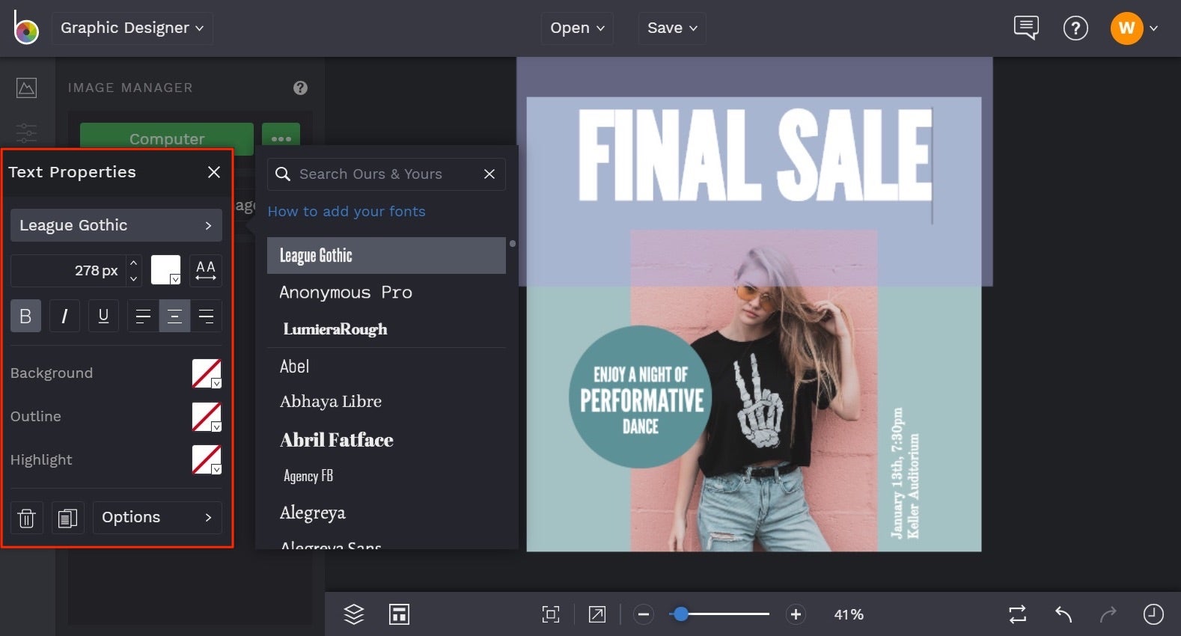Open the white text color swatch
The width and height of the screenshot is (1181, 636).
point(165,270)
